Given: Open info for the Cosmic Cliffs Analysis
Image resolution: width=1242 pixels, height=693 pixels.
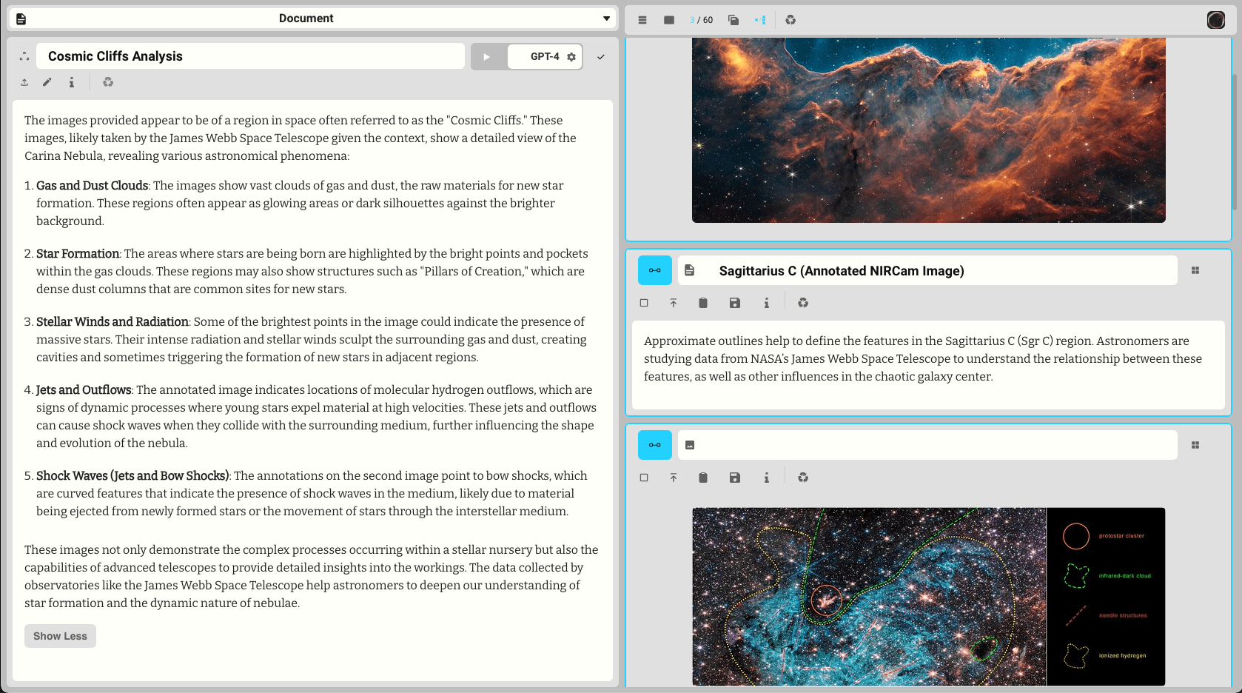Looking at the screenshot, I should (x=71, y=82).
